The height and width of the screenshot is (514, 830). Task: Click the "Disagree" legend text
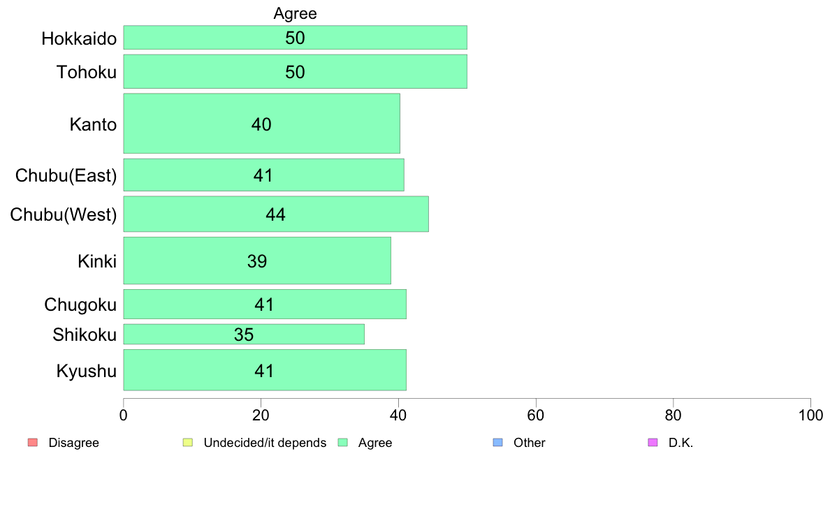(74, 443)
